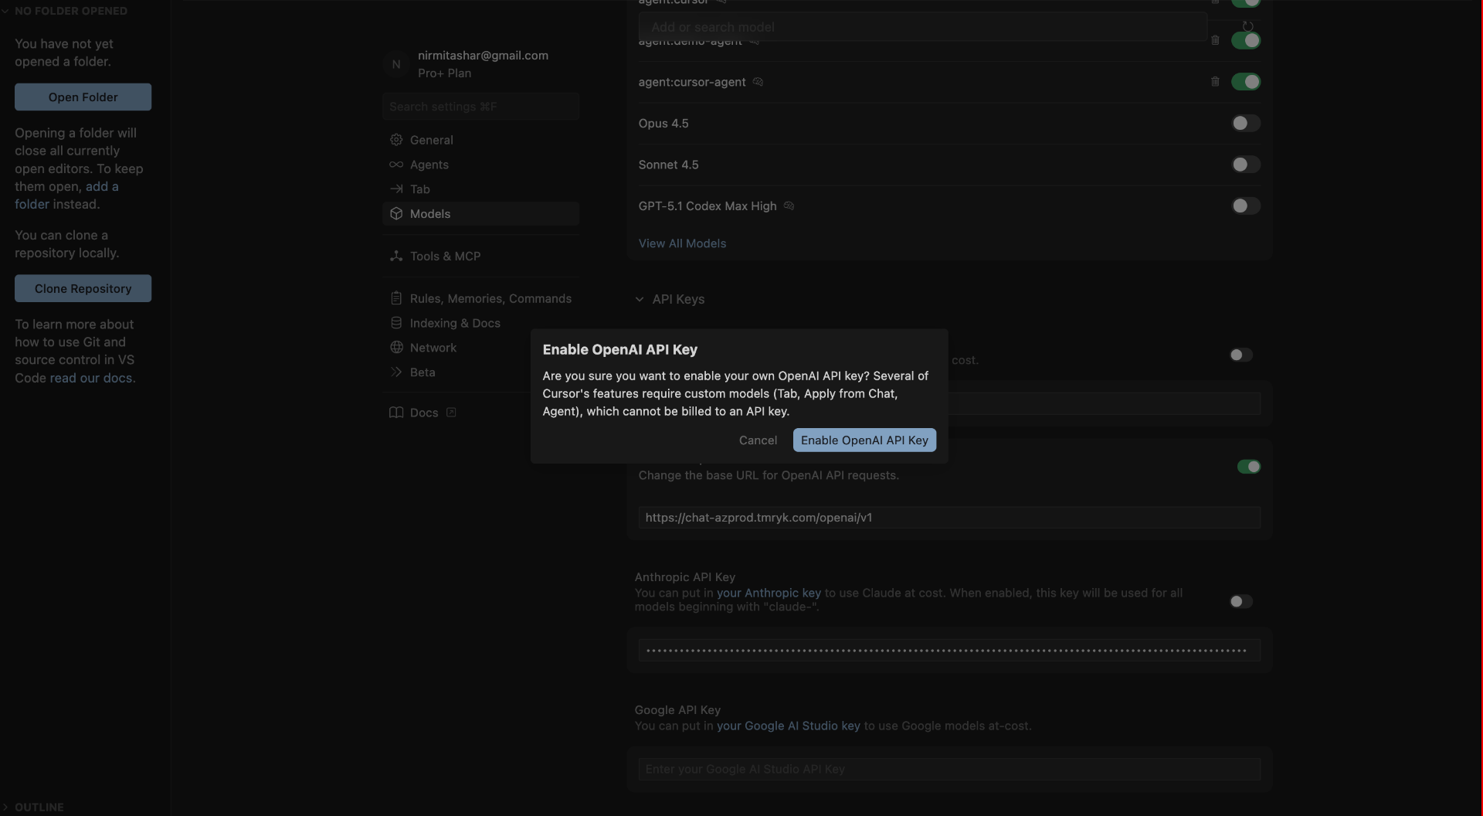Click the Google AI Studio API Key field
Screen dimensions: 1483x816
click(x=949, y=769)
